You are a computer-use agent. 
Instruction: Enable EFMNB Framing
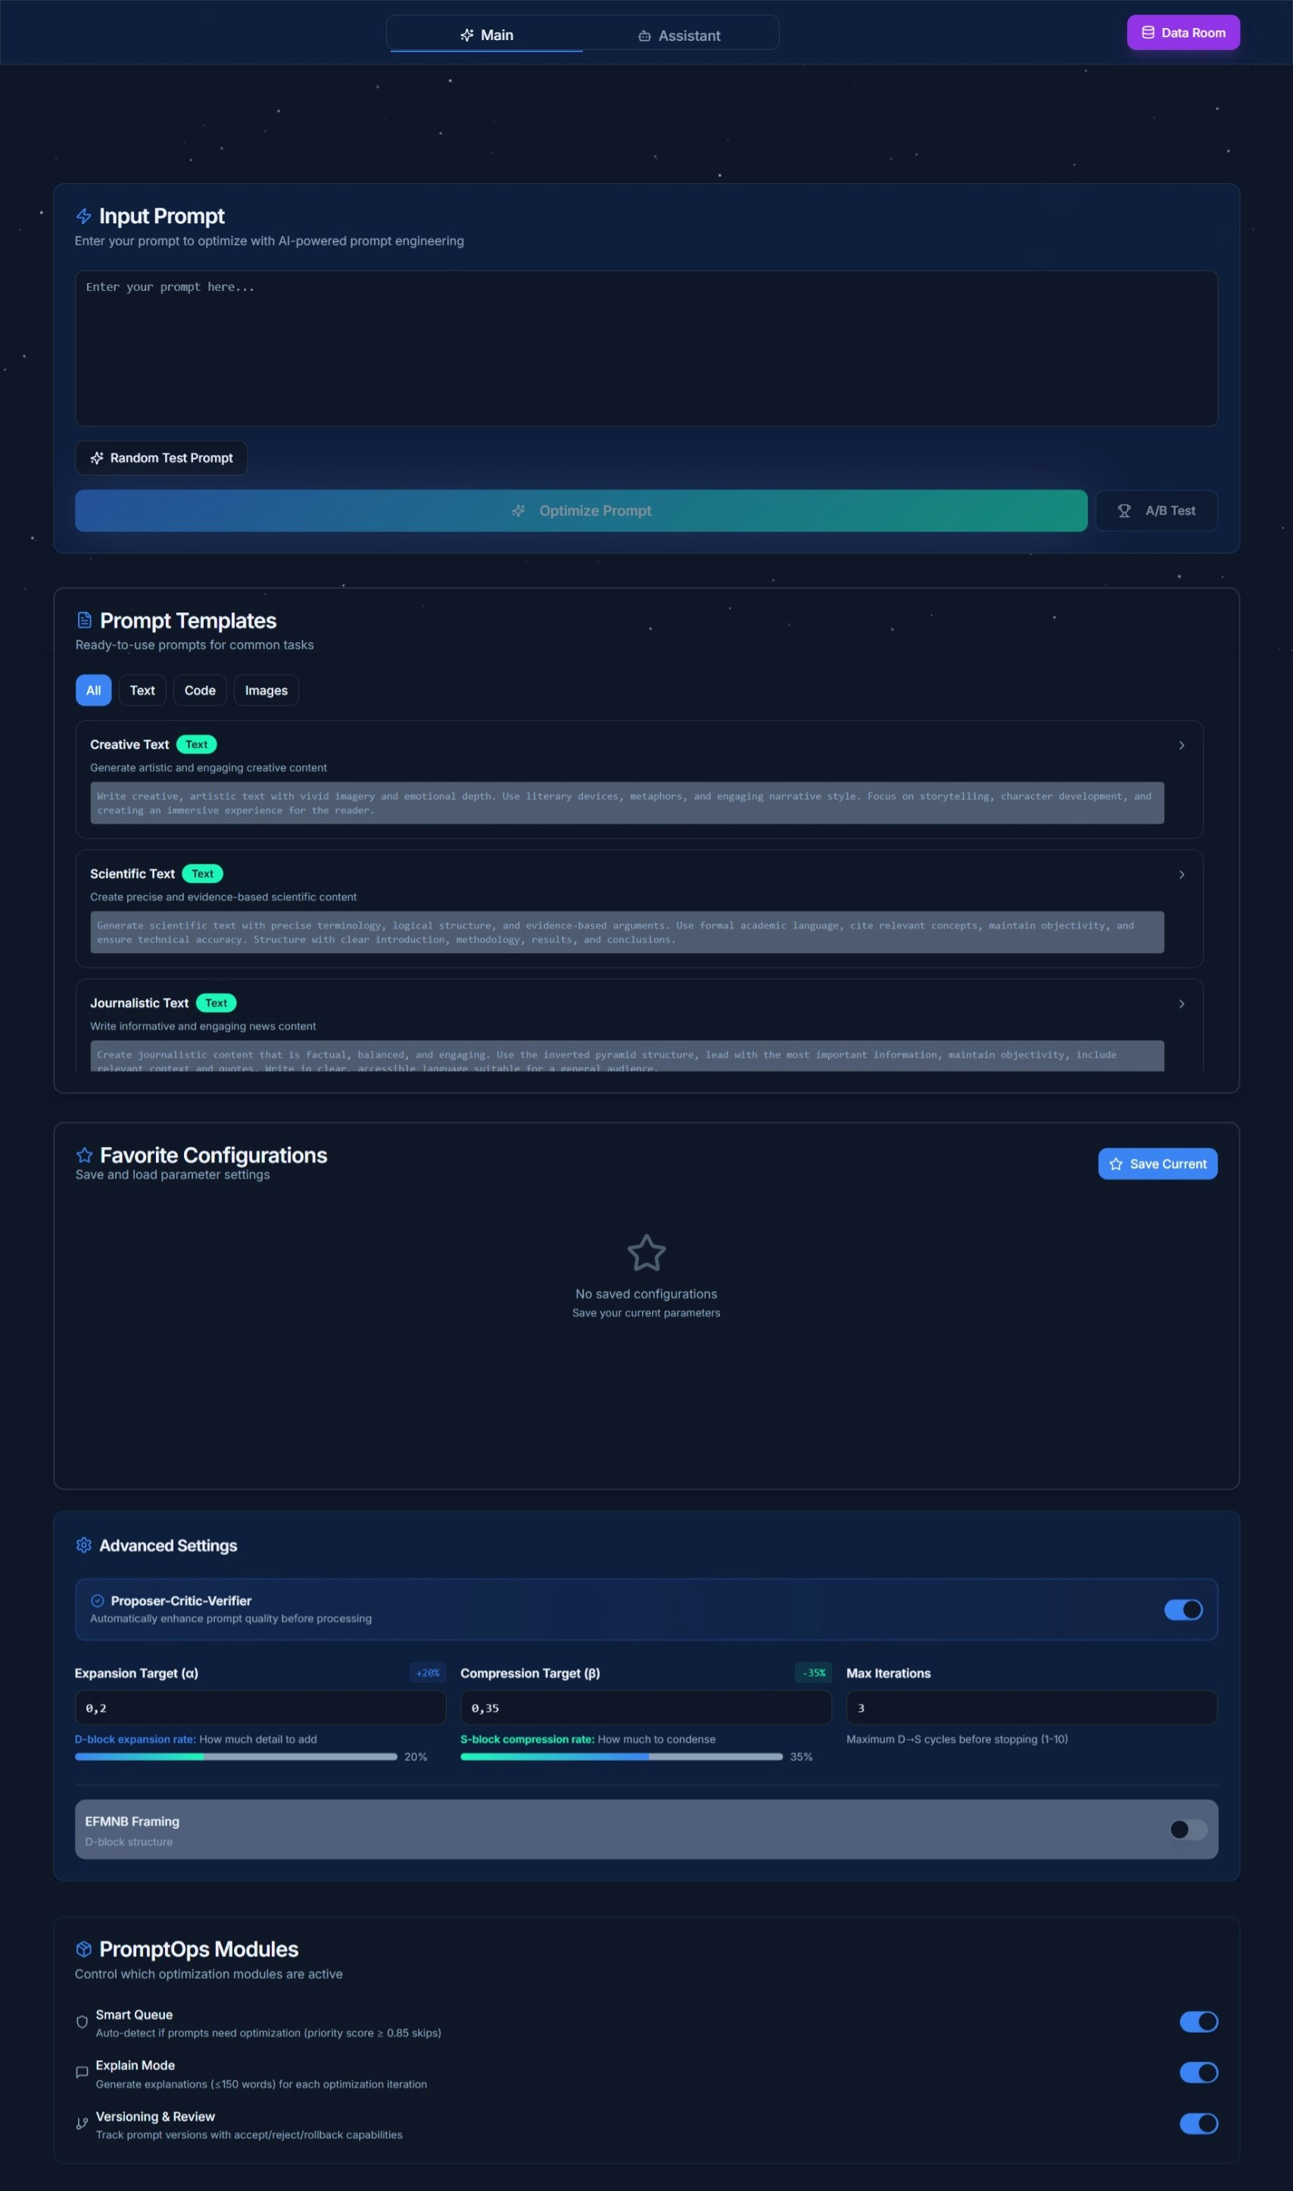(1189, 1829)
